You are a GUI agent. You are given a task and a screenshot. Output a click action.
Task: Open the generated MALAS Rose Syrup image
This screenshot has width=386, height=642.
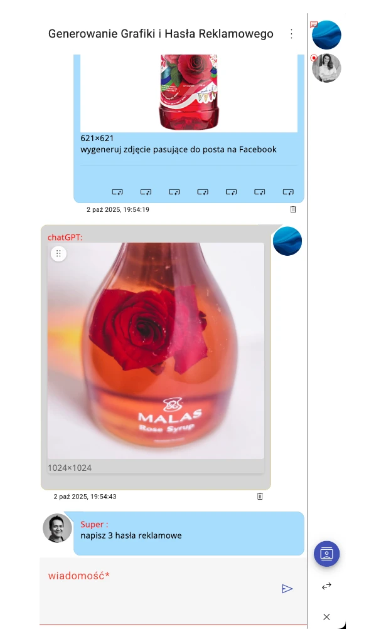156,351
